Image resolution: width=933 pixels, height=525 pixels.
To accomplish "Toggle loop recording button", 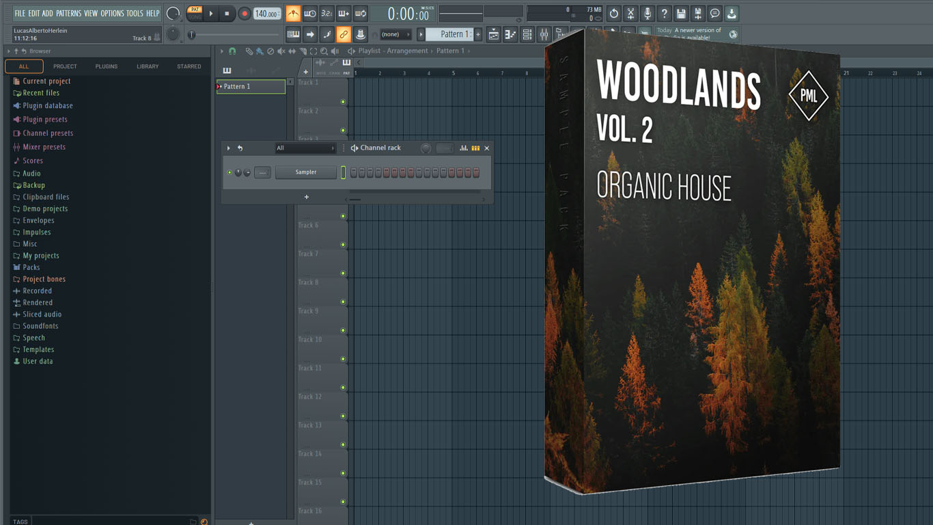I will [x=360, y=14].
